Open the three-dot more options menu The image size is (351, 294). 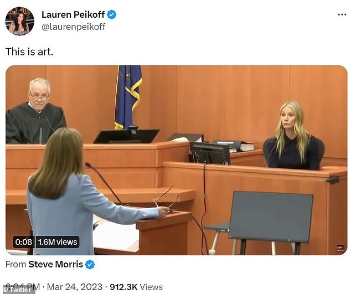[x=342, y=15]
